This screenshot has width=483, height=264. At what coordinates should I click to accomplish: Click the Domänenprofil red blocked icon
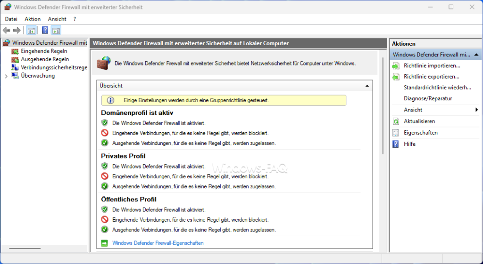click(x=105, y=133)
